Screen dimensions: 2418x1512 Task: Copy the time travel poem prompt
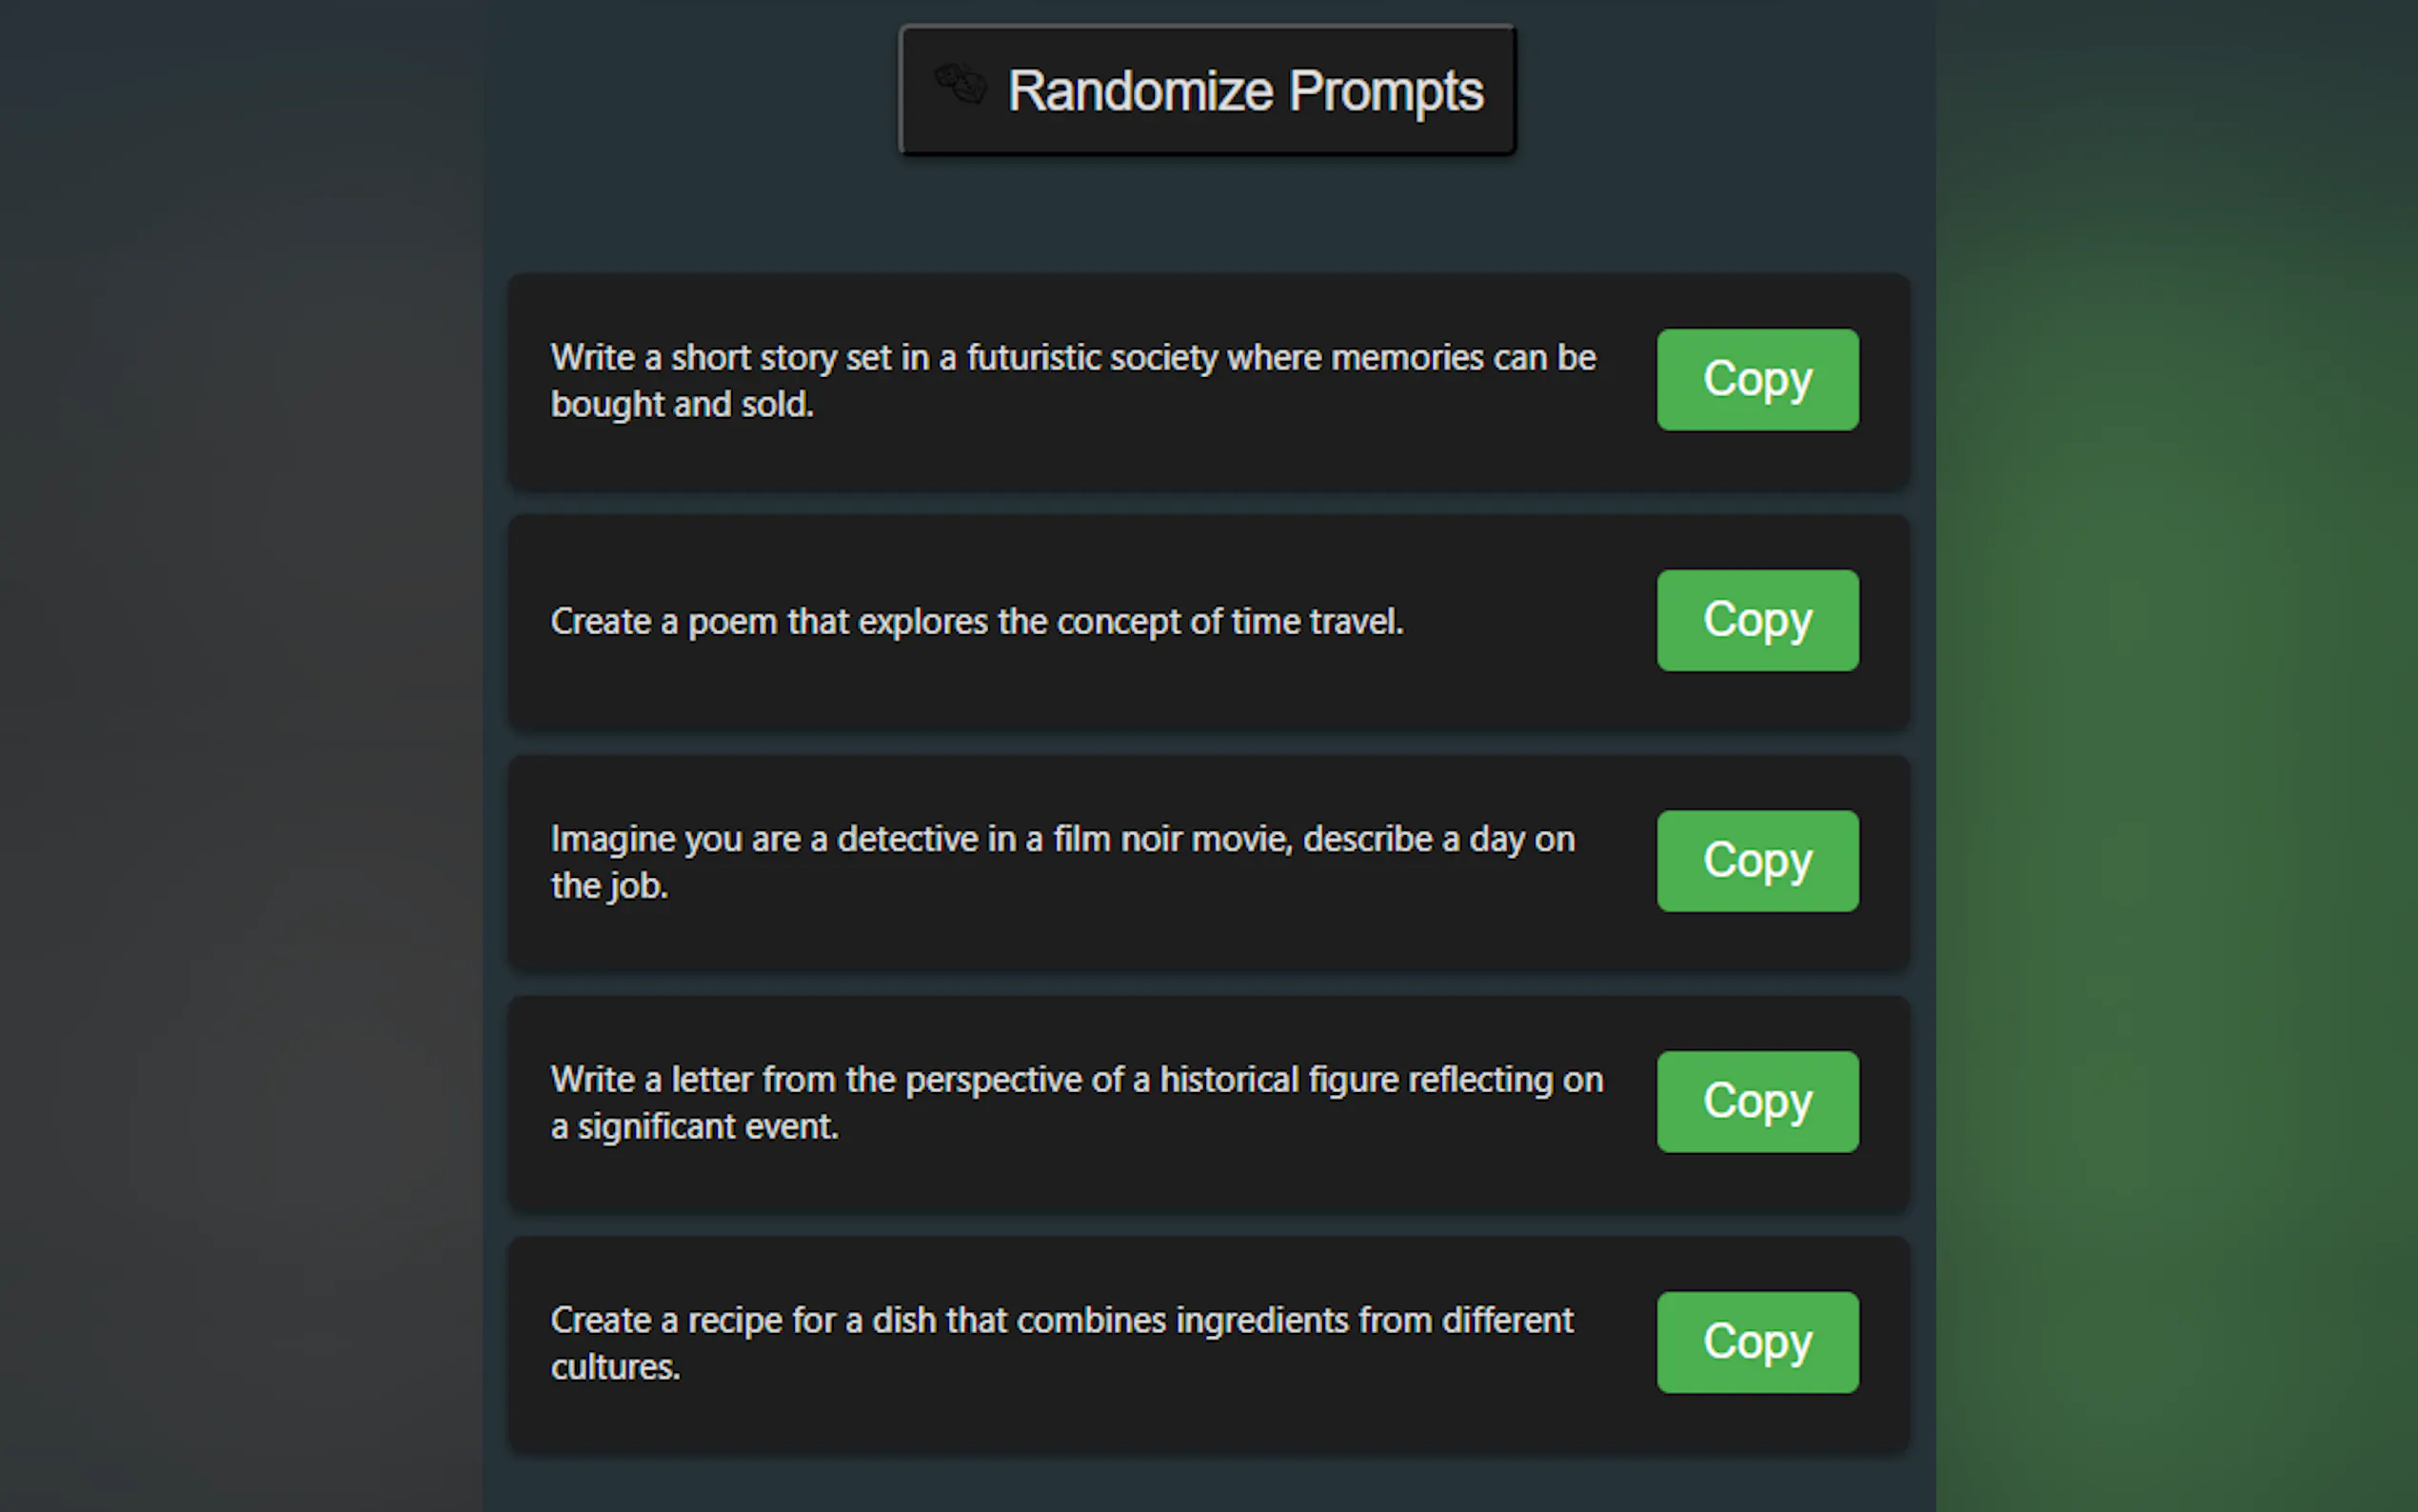point(1757,620)
